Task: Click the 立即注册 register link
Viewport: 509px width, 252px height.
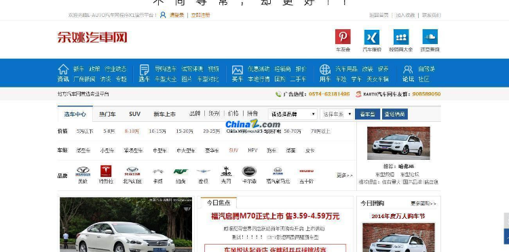Action: pyautogui.click(x=200, y=15)
